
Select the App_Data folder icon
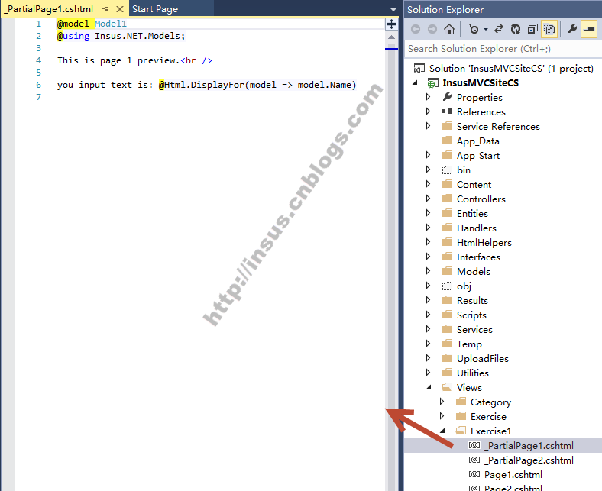point(447,141)
